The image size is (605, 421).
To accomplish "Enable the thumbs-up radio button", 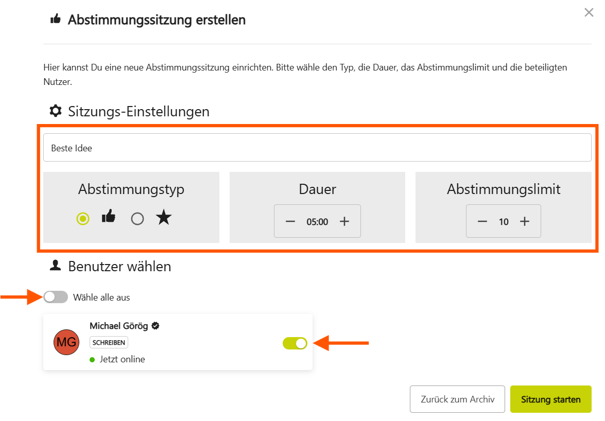I will pyautogui.click(x=82, y=219).
